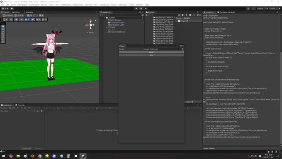The height and width of the screenshot is (159, 282).
Task: Select GestureManager in Hierarchy
Action: tap(117, 22)
